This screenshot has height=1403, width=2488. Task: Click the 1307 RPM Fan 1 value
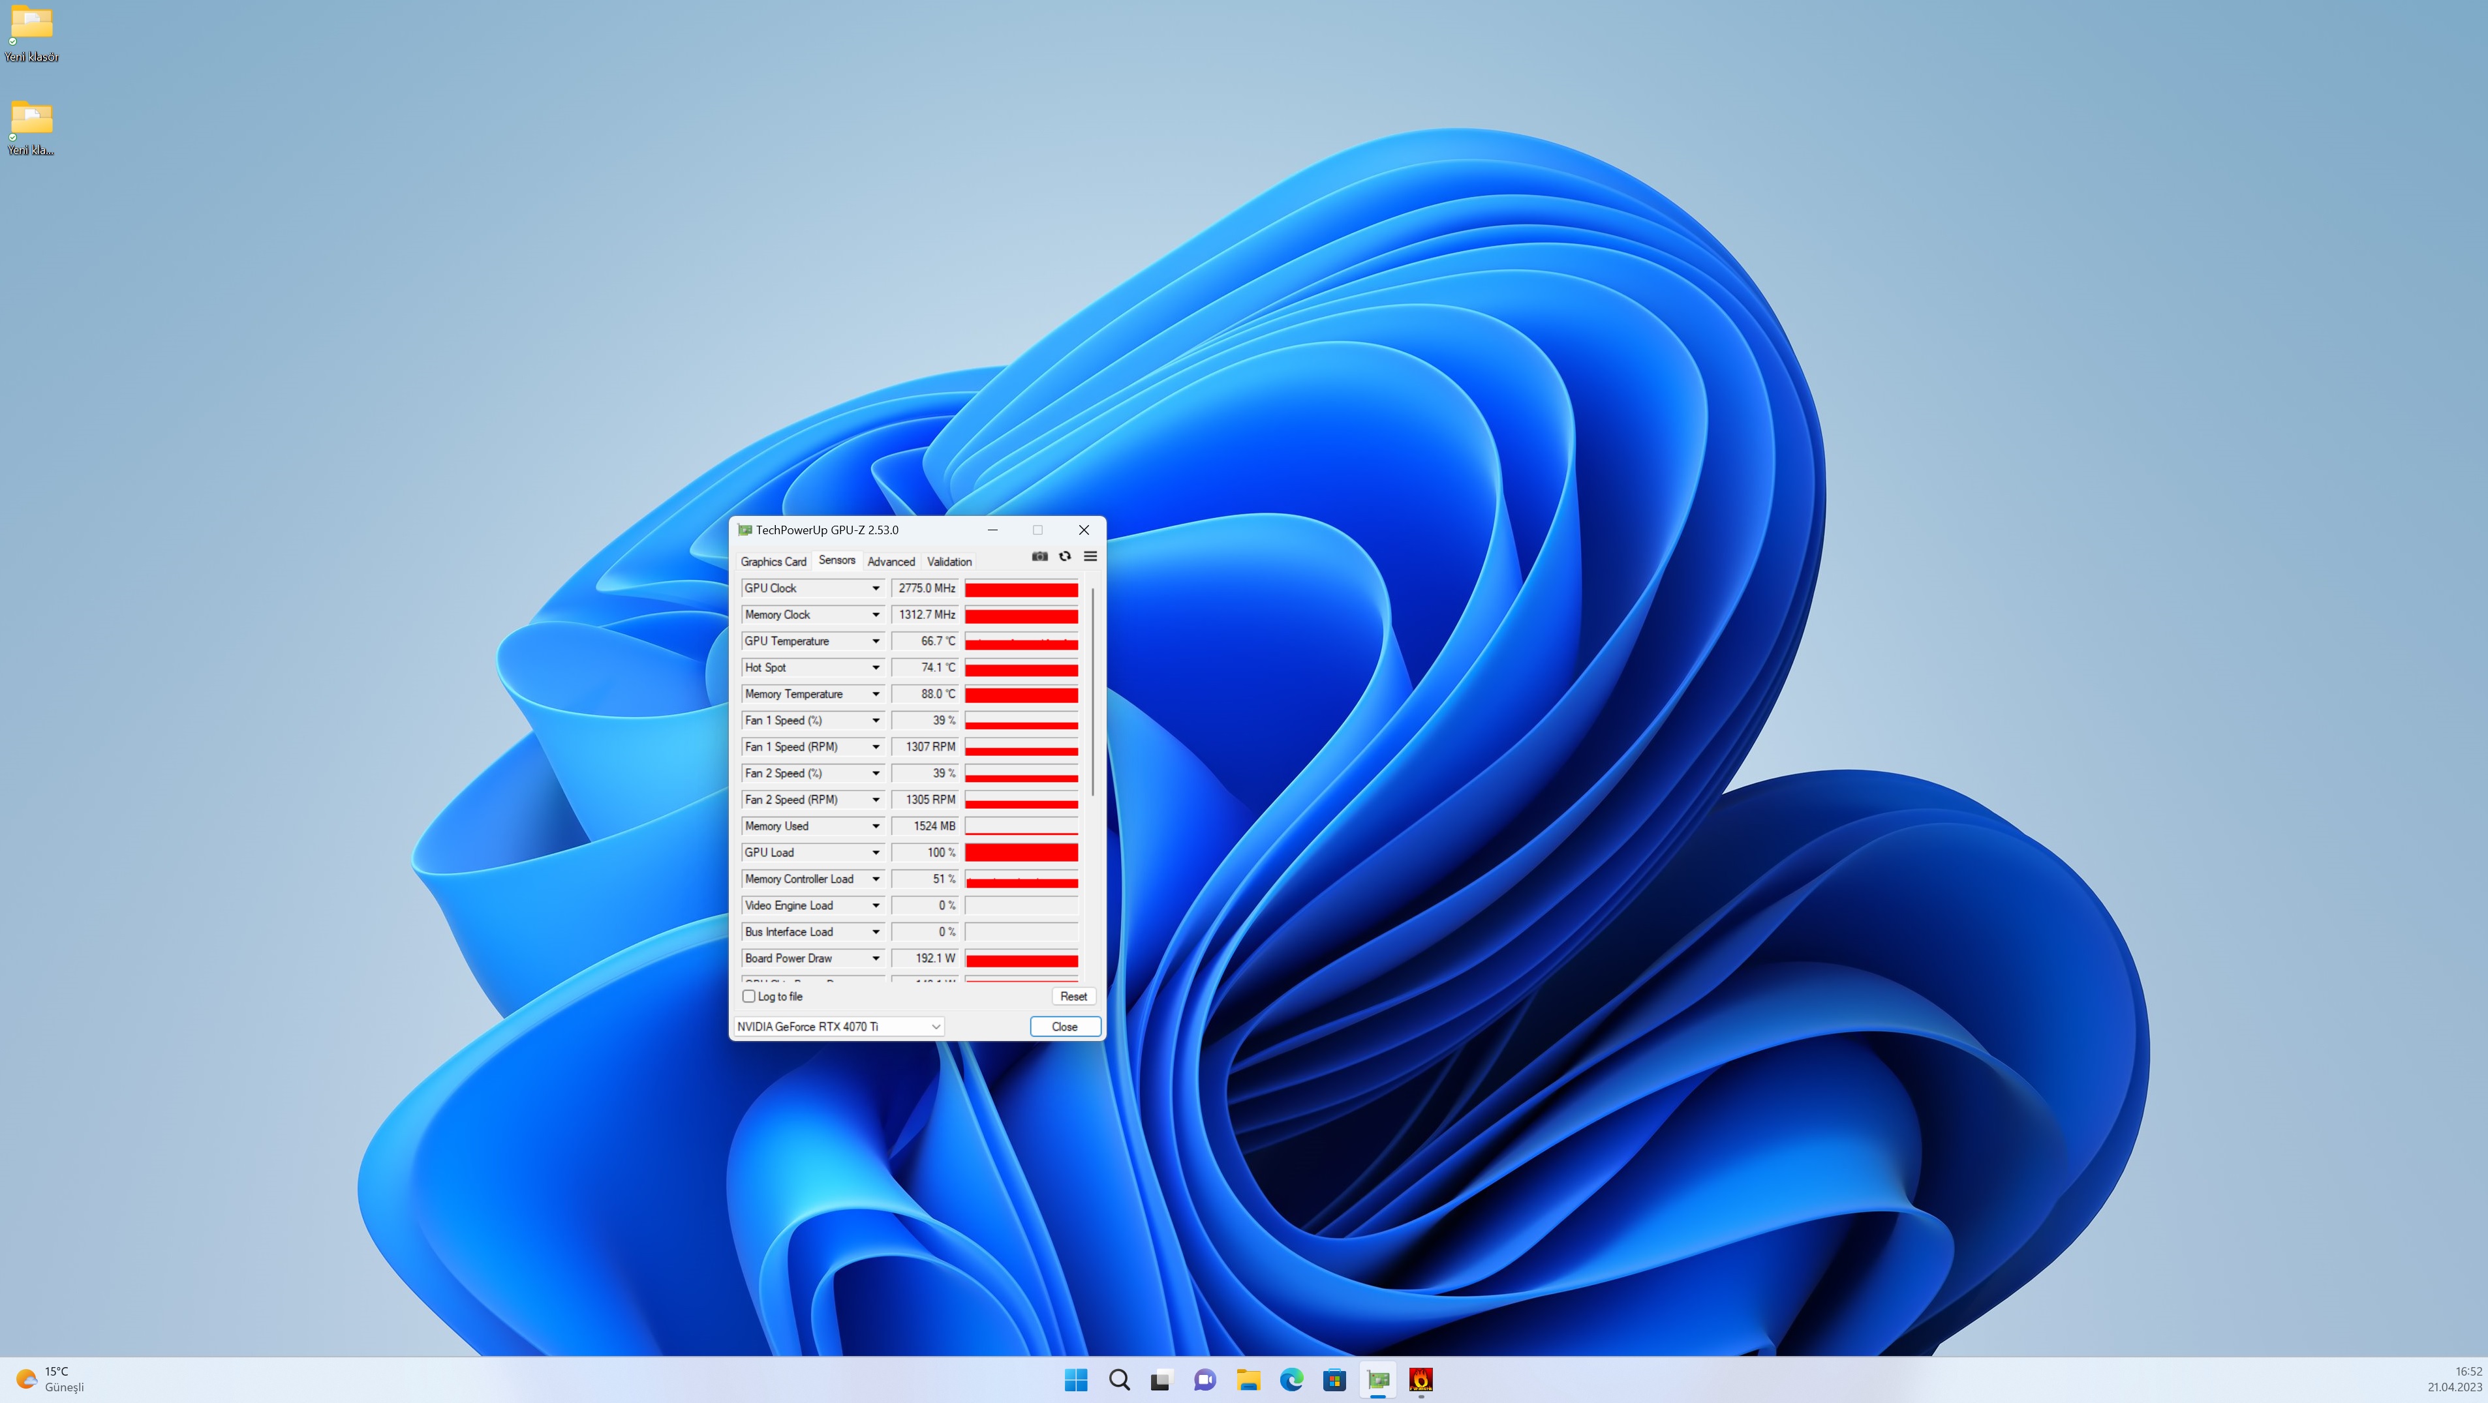click(x=925, y=747)
